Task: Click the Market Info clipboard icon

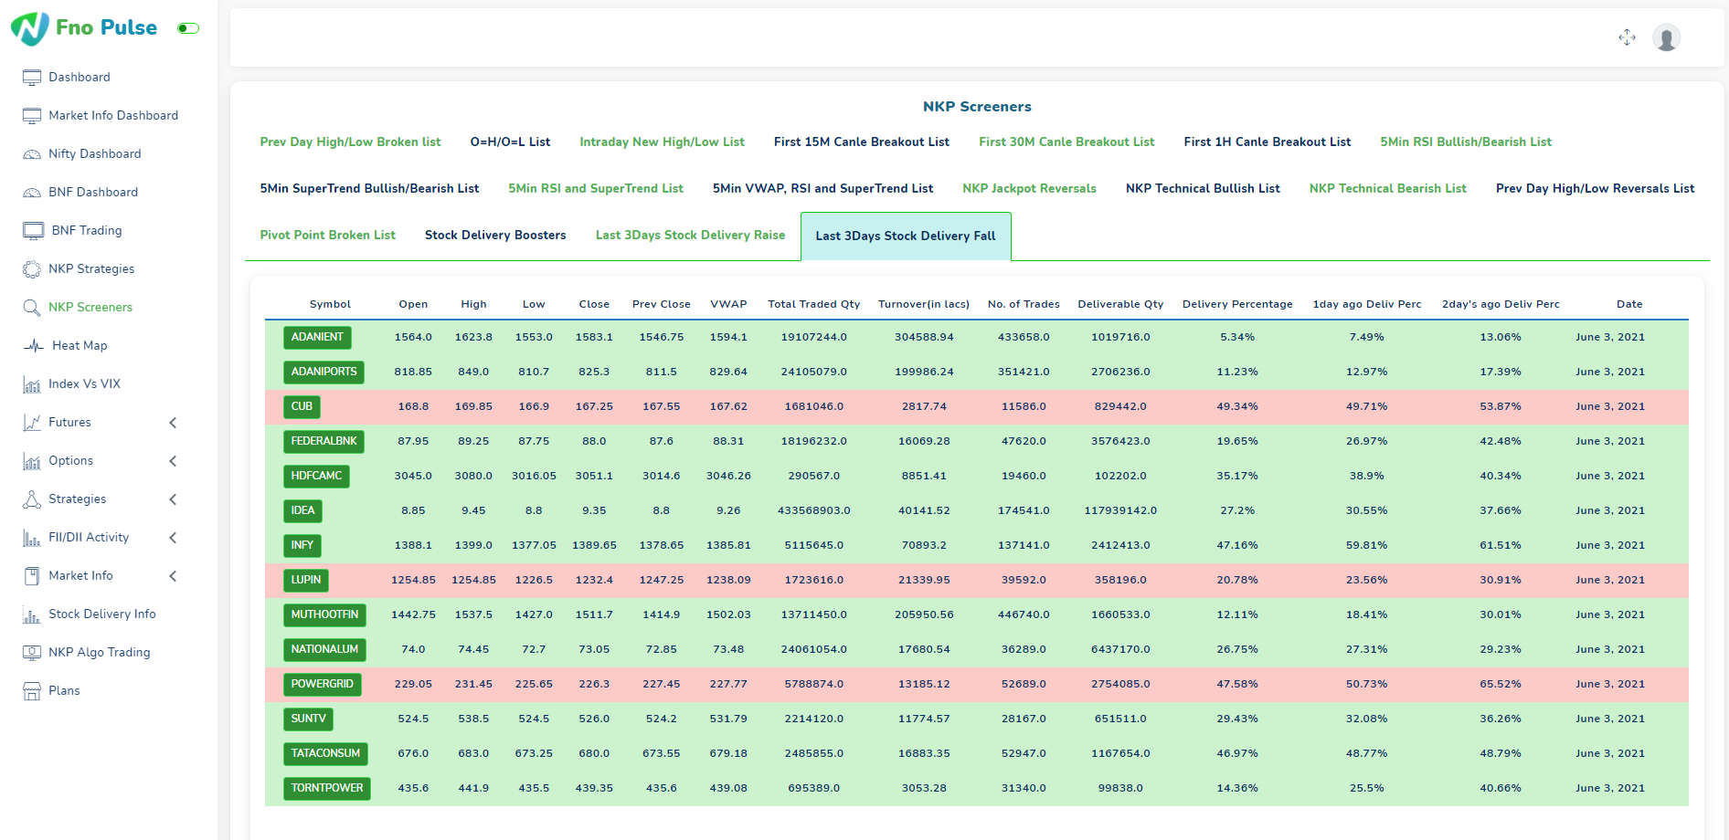Action: [x=32, y=576]
